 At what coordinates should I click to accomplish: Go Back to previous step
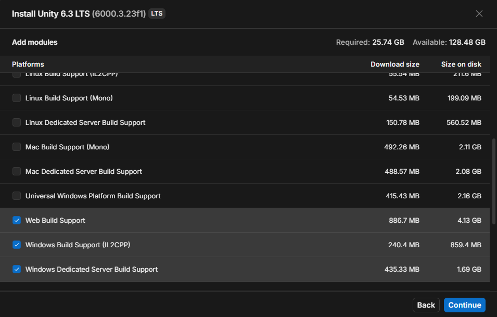click(426, 305)
